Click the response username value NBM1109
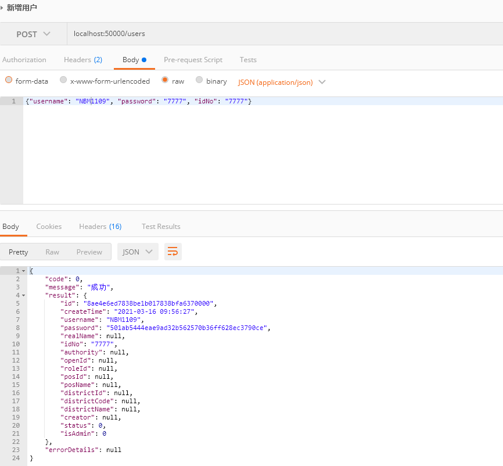 (x=123, y=320)
